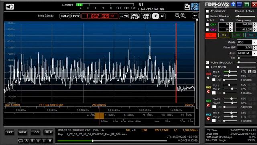Switch display to AF view
The width and height of the screenshot is (257, 145).
pos(162,16)
